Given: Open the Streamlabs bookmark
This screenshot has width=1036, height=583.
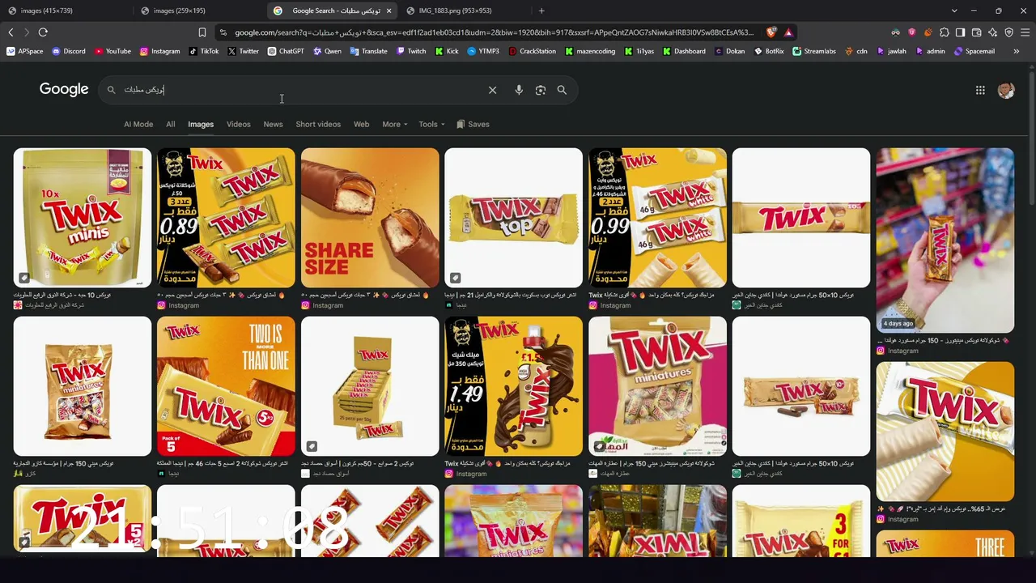Looking at the screenshot, I should pyautogui.click(x=814, y=51).
